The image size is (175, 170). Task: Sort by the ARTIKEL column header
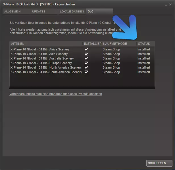pyautogui.click(x=46, y=44)
